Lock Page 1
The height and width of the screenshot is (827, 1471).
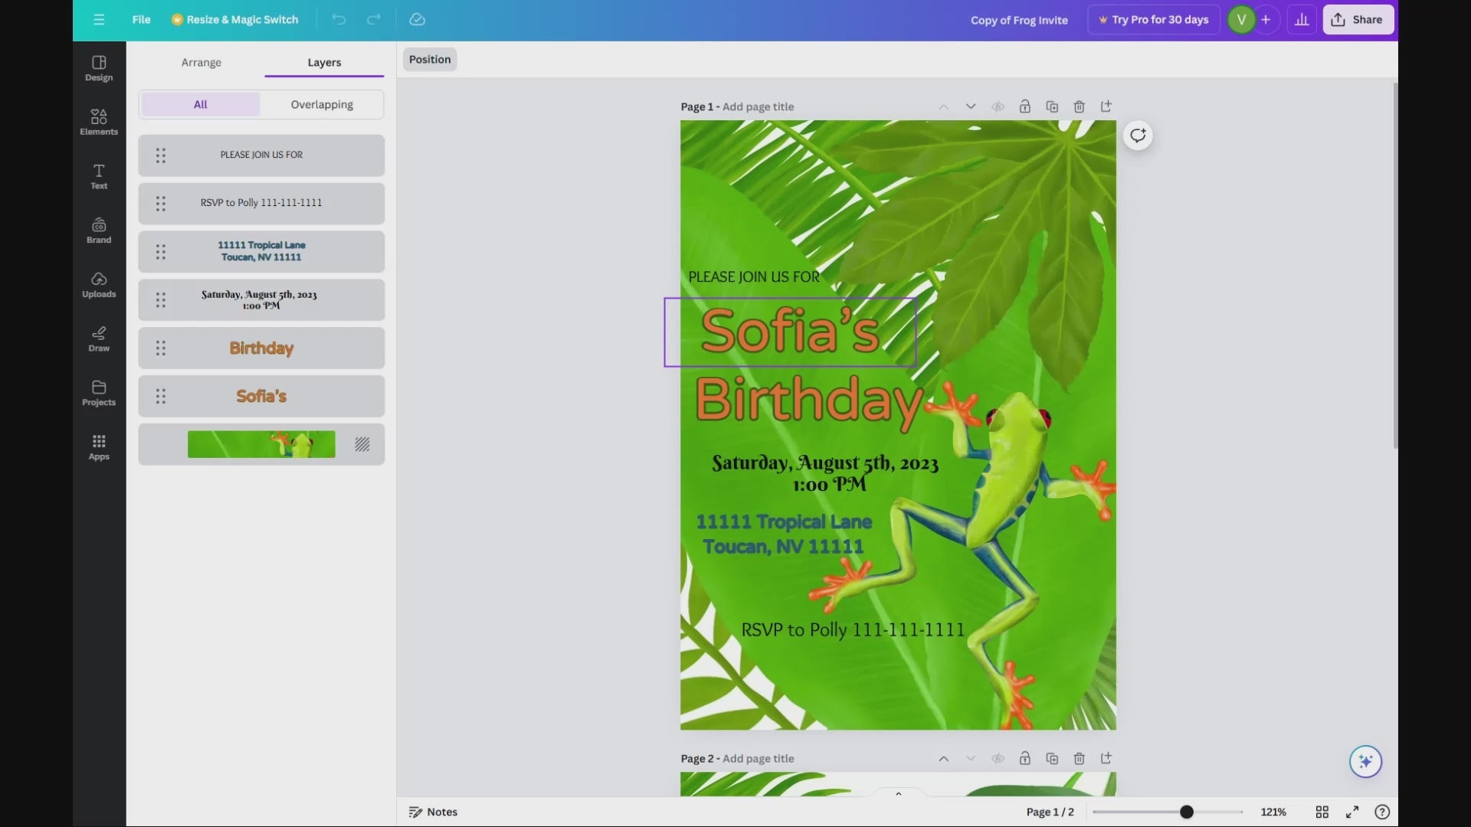1025,106
